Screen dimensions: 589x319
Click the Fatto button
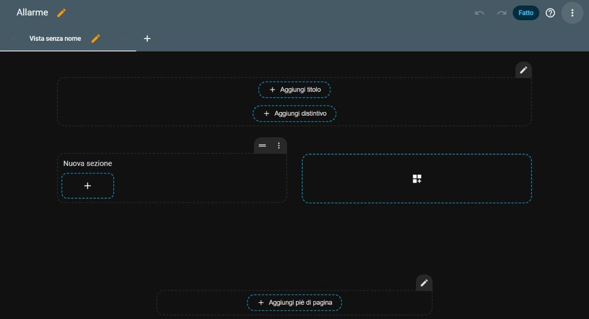[526, 13]
